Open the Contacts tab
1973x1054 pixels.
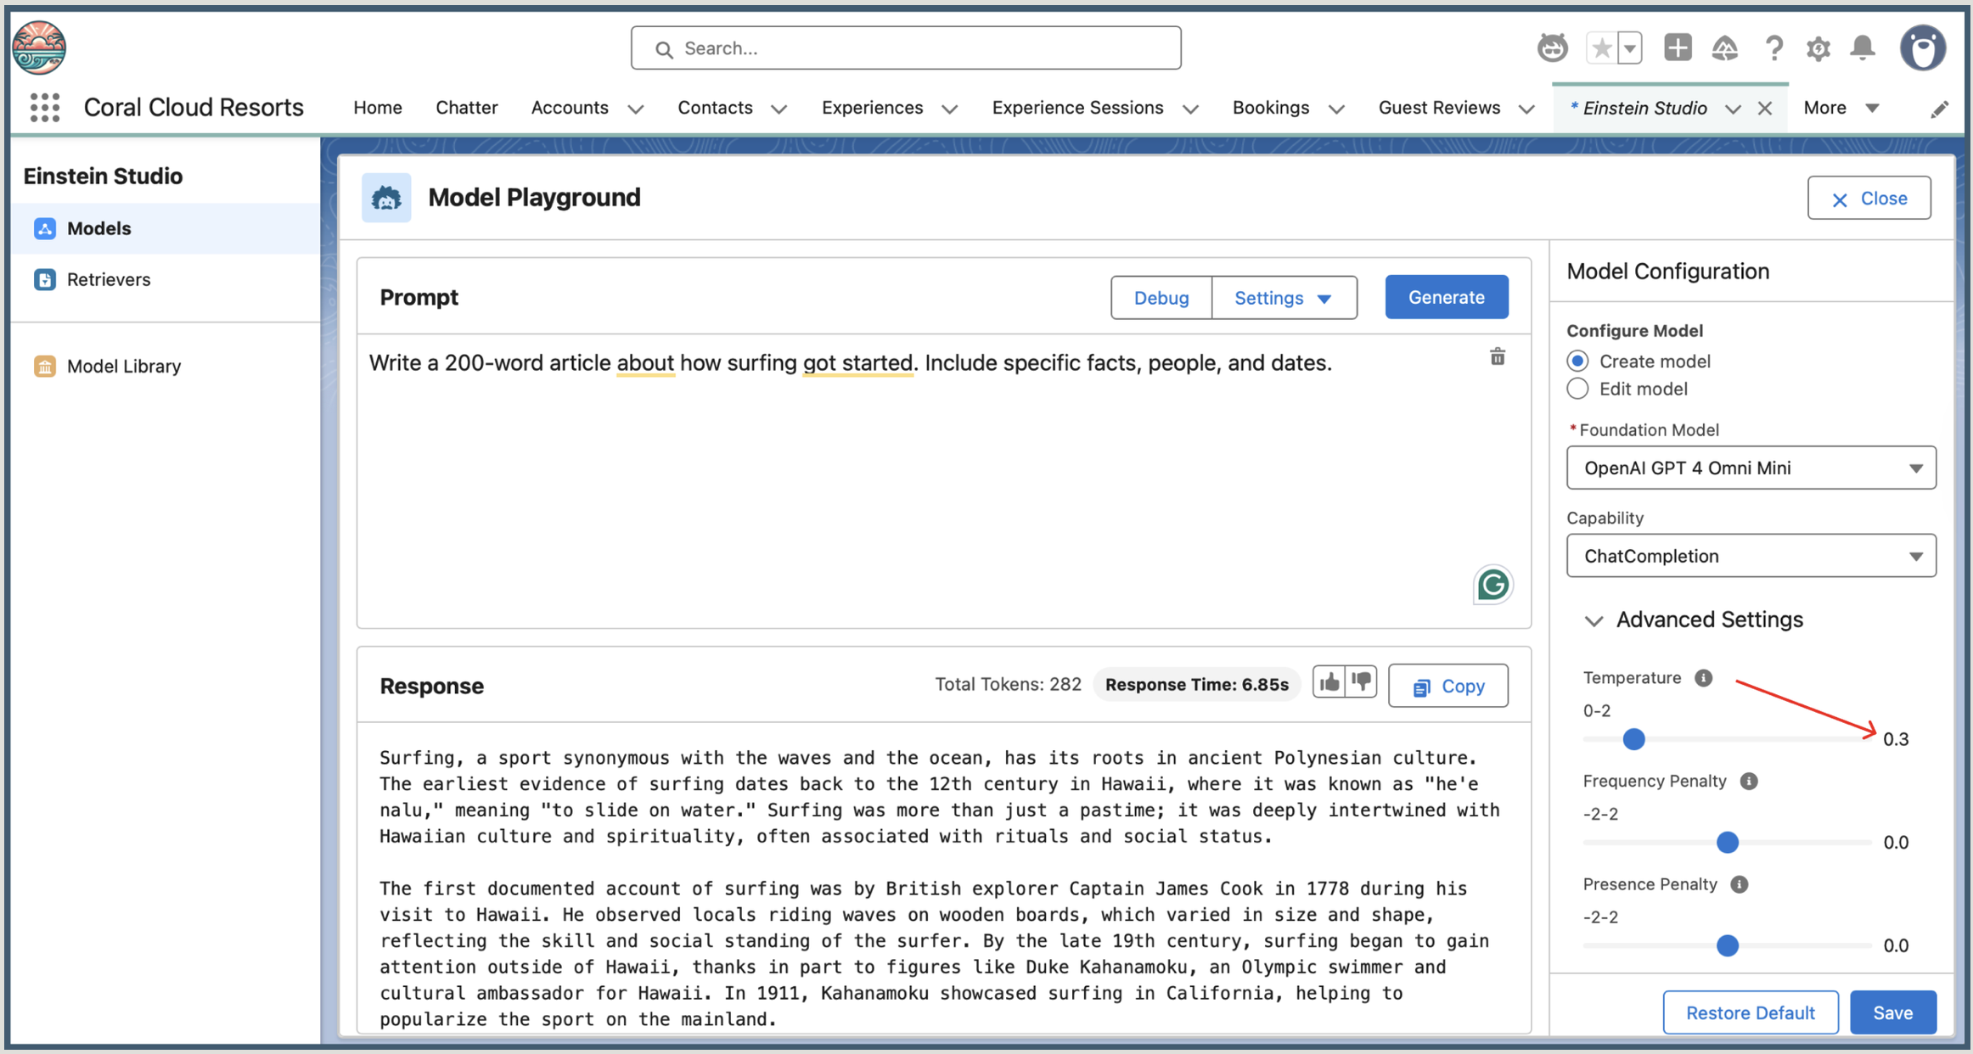tap(715, 108)
